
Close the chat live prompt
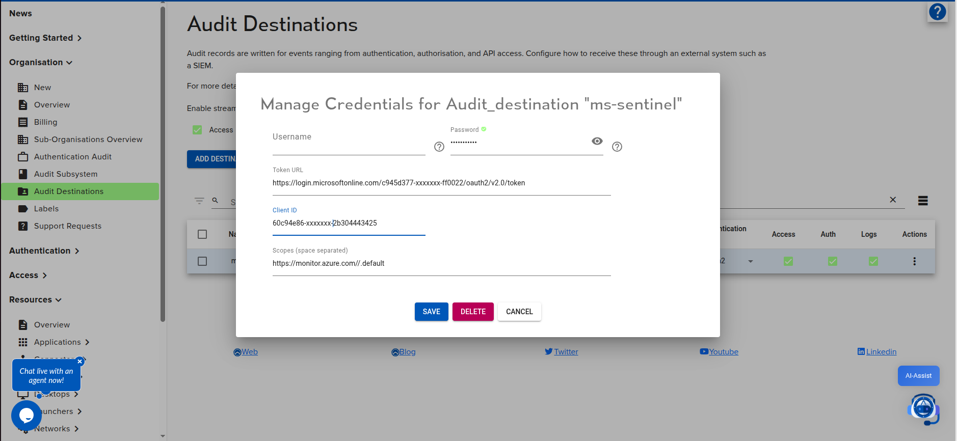click(79, 362)
